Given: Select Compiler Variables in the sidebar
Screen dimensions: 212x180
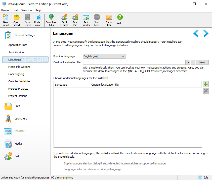Looking at the screenshot, I should click(x=19, y=81).
